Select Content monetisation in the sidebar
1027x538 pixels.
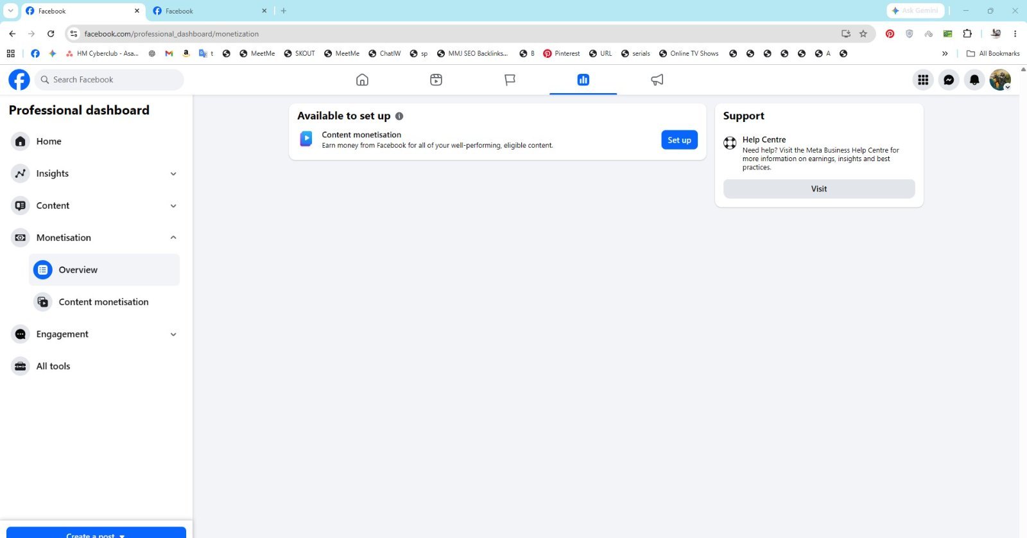coord(104,302)
